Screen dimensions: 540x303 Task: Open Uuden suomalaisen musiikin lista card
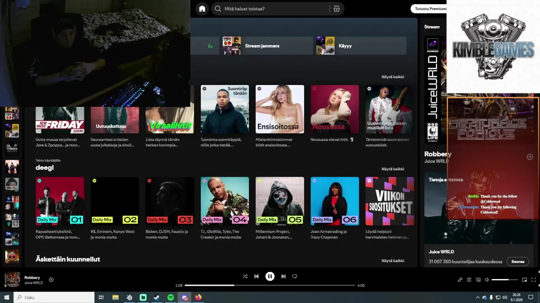(390, 117)
